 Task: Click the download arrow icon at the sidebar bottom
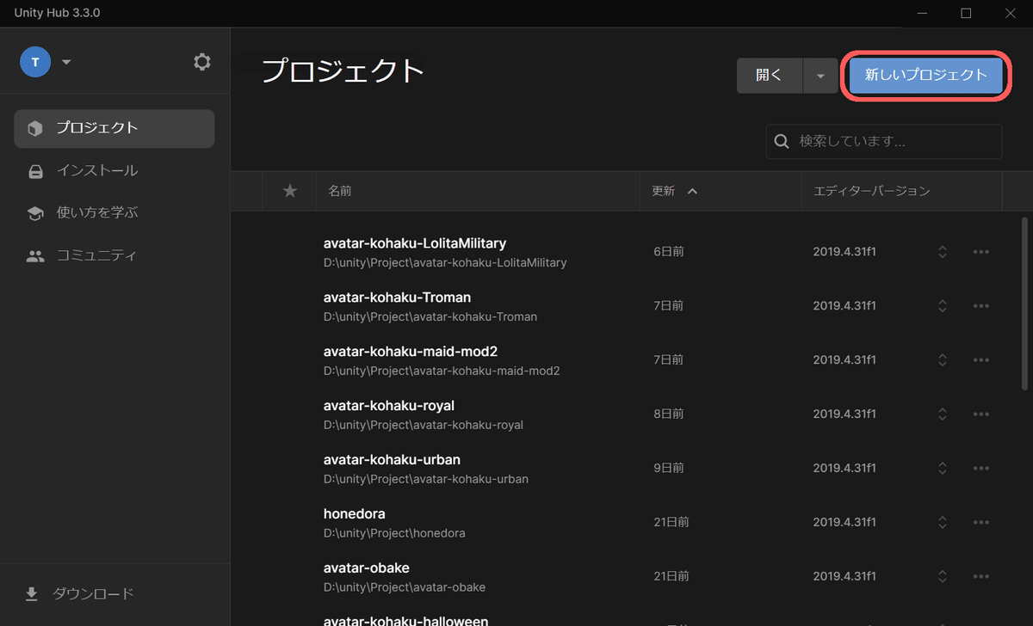point(33,593)
